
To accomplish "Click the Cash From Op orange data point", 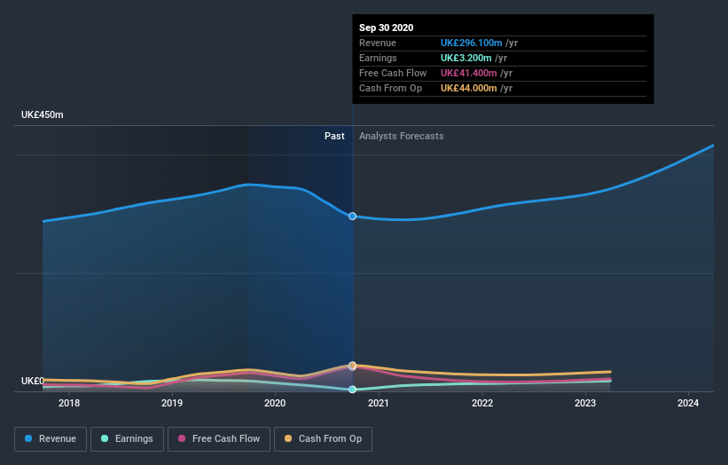I will 352,365.
